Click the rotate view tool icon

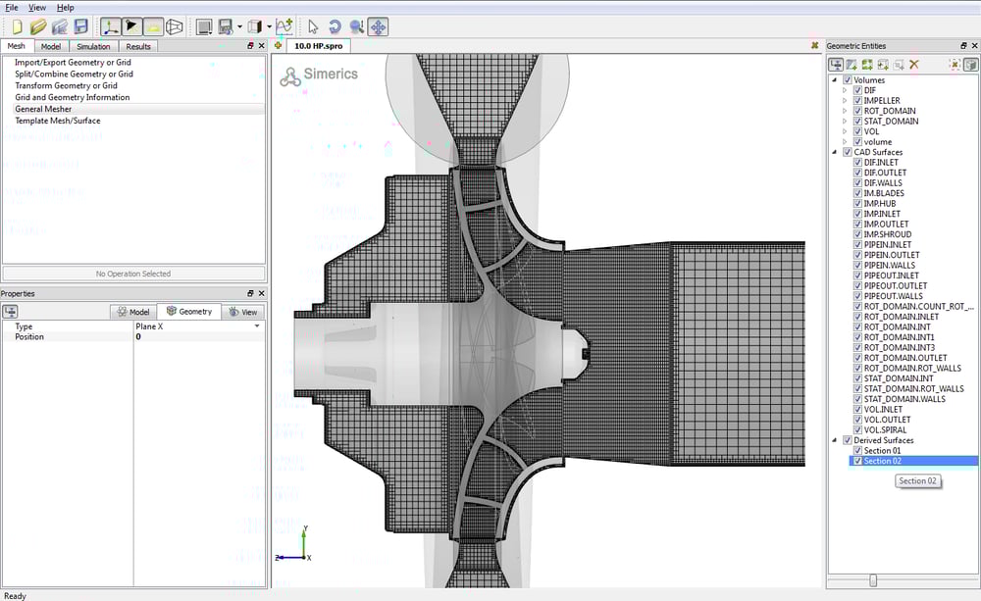(x=335, y=26)
